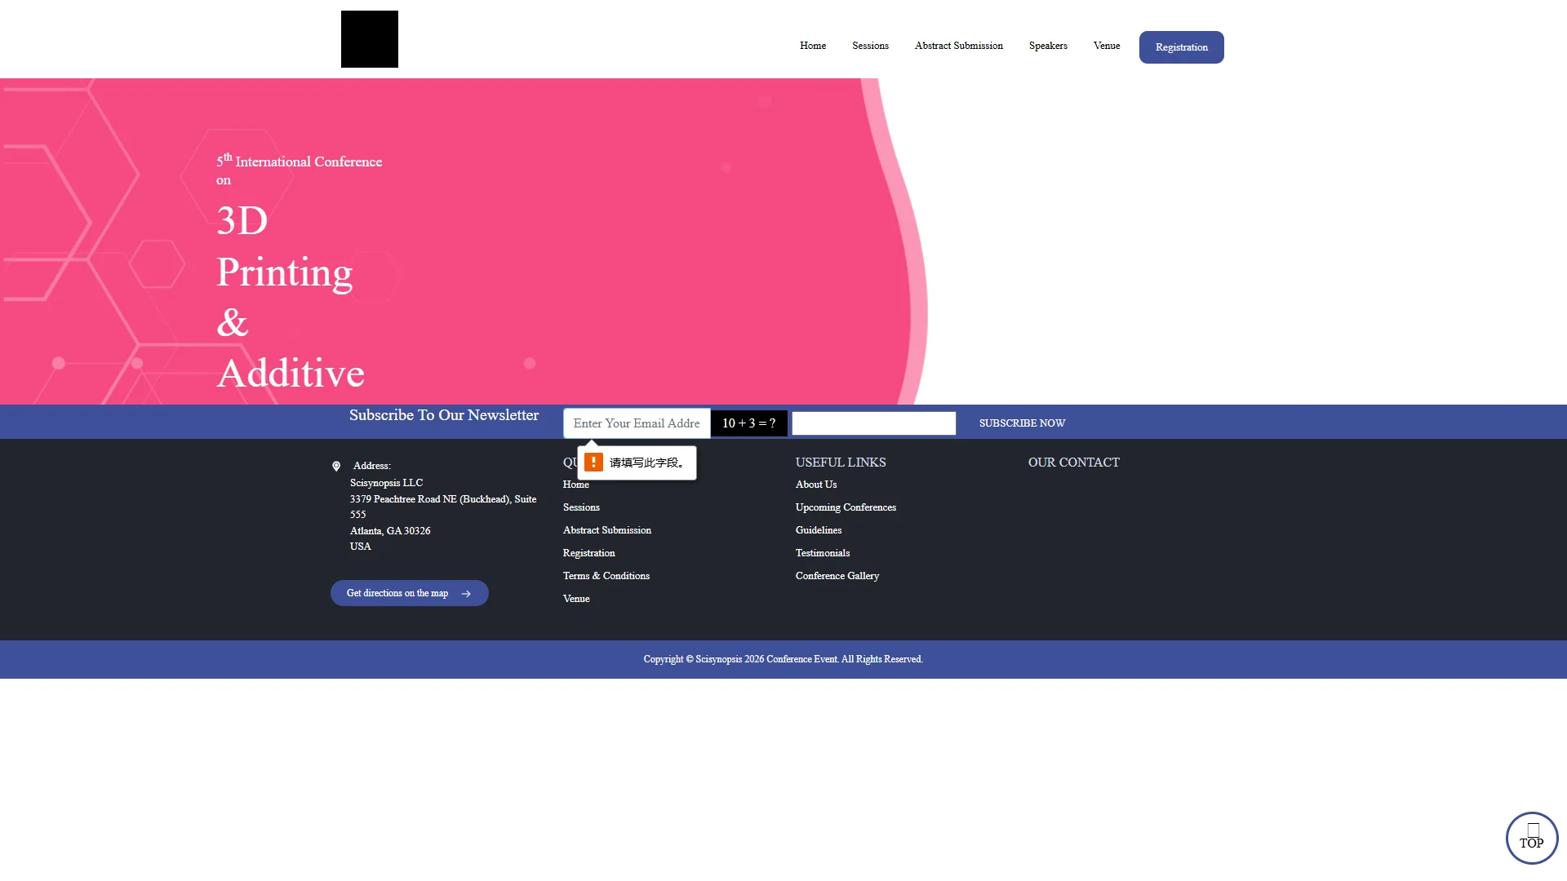Screen dimensions: 1567x881
Task: Click the 5th International Conference on text
Action: 300,170
